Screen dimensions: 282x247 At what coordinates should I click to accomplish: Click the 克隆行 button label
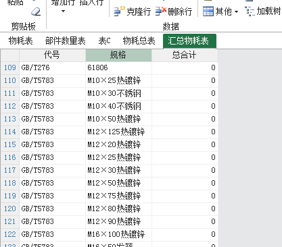click(139, 11)
